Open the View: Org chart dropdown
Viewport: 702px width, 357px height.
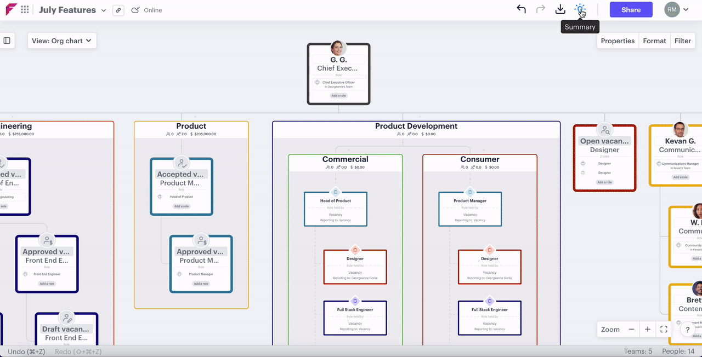(x=62, y=41)
